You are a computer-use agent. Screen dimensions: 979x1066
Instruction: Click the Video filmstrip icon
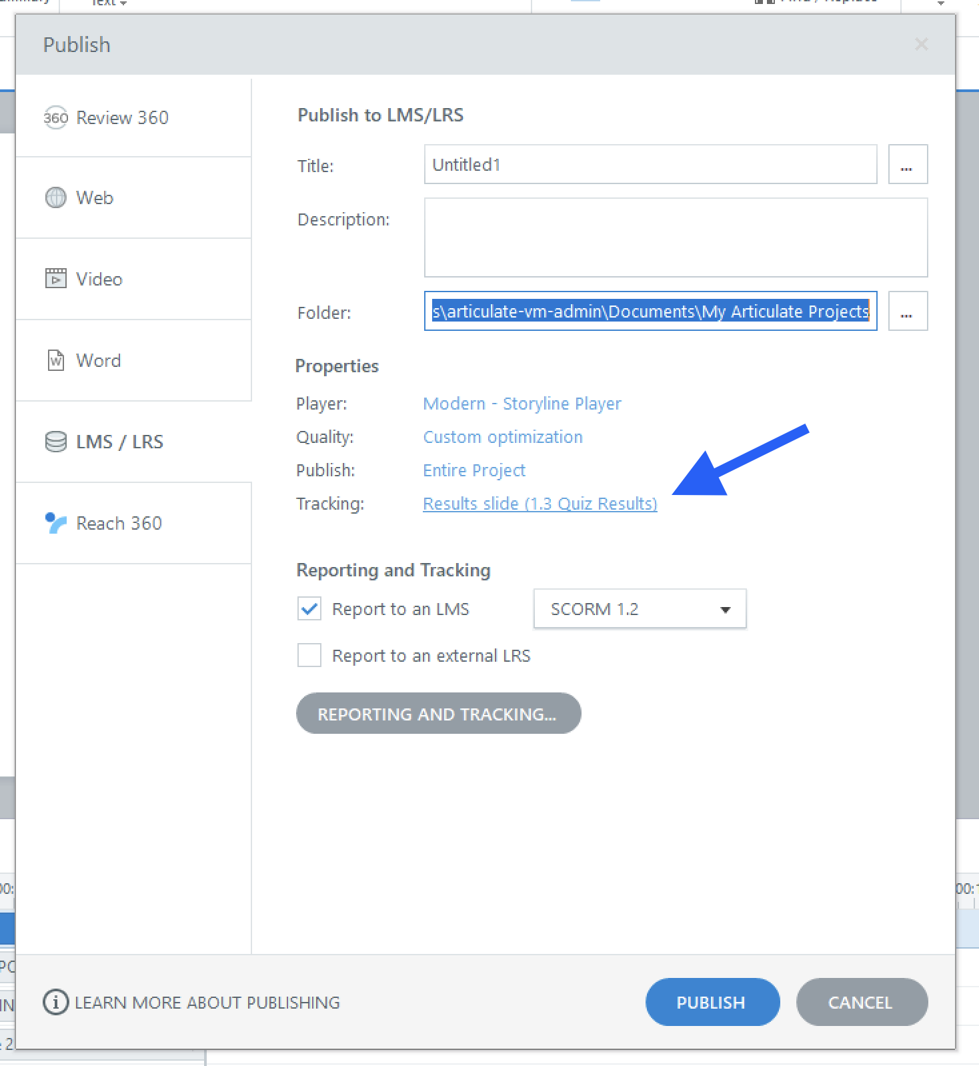click(56, 279)
